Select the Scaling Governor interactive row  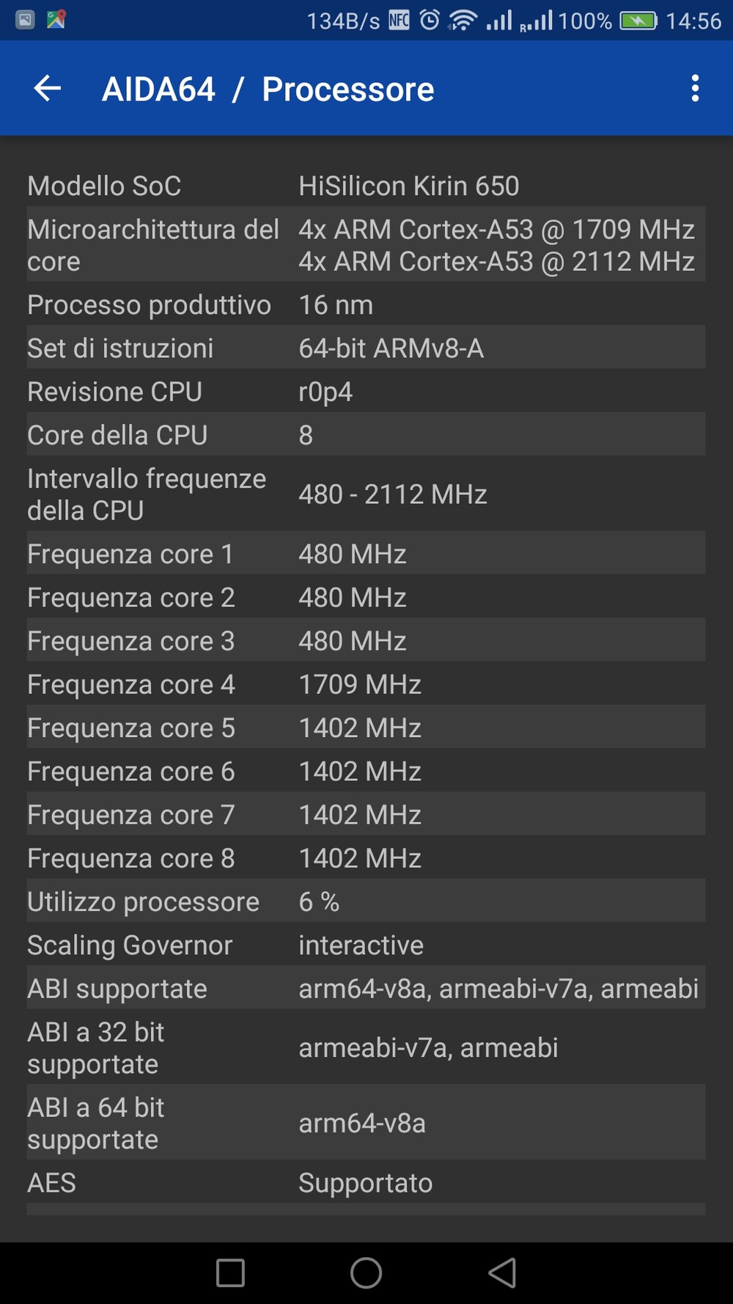coord(366,945)
